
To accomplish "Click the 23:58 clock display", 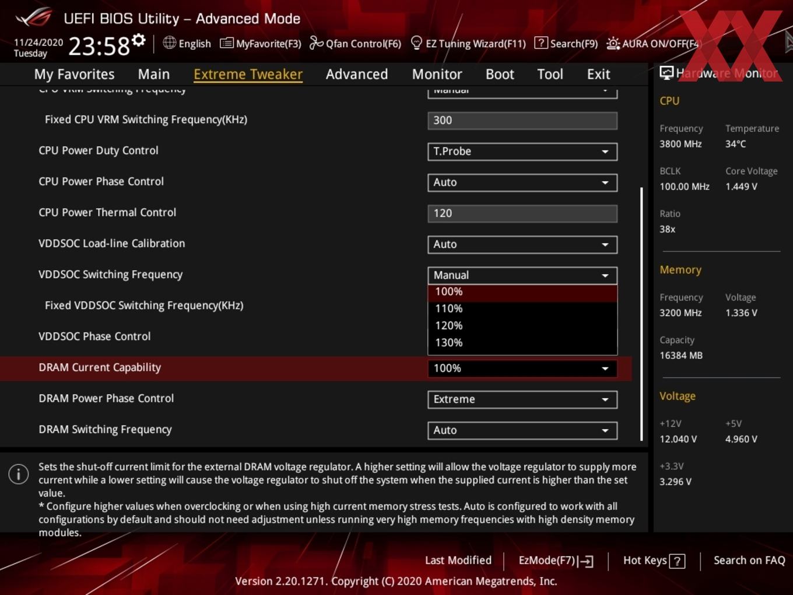I will [99, 46].
